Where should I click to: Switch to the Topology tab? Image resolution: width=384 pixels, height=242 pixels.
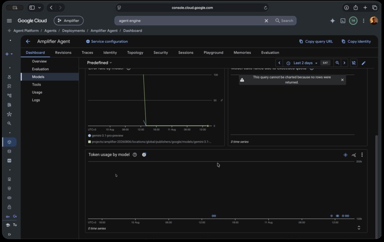[x=135, y=53]
